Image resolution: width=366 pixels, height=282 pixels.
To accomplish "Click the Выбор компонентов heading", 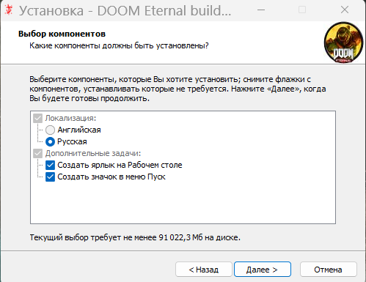I will click(62, 34).
